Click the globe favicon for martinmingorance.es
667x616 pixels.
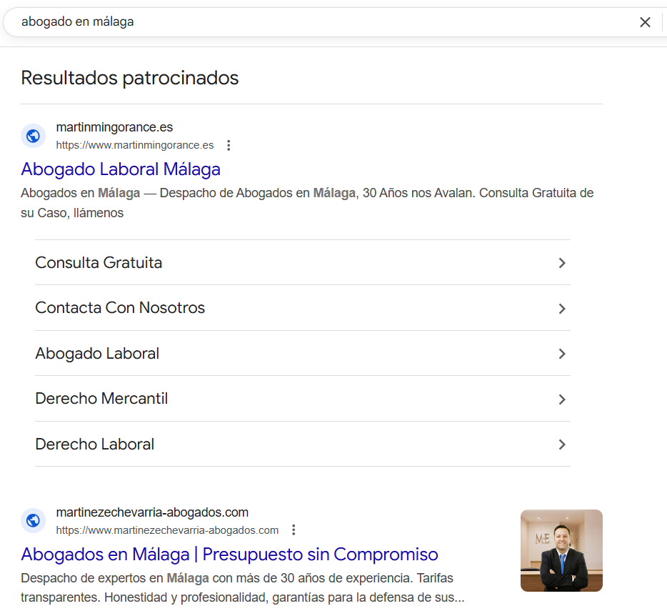point(33,136)
